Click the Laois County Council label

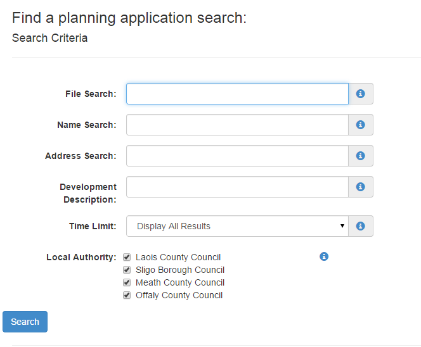[178, 257]
